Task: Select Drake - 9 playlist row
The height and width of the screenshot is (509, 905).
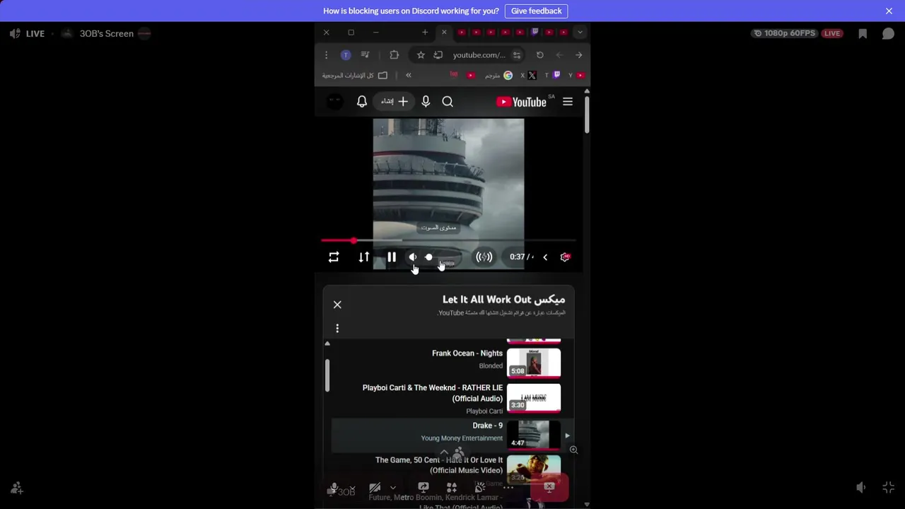Action: (x=452, y=435)
